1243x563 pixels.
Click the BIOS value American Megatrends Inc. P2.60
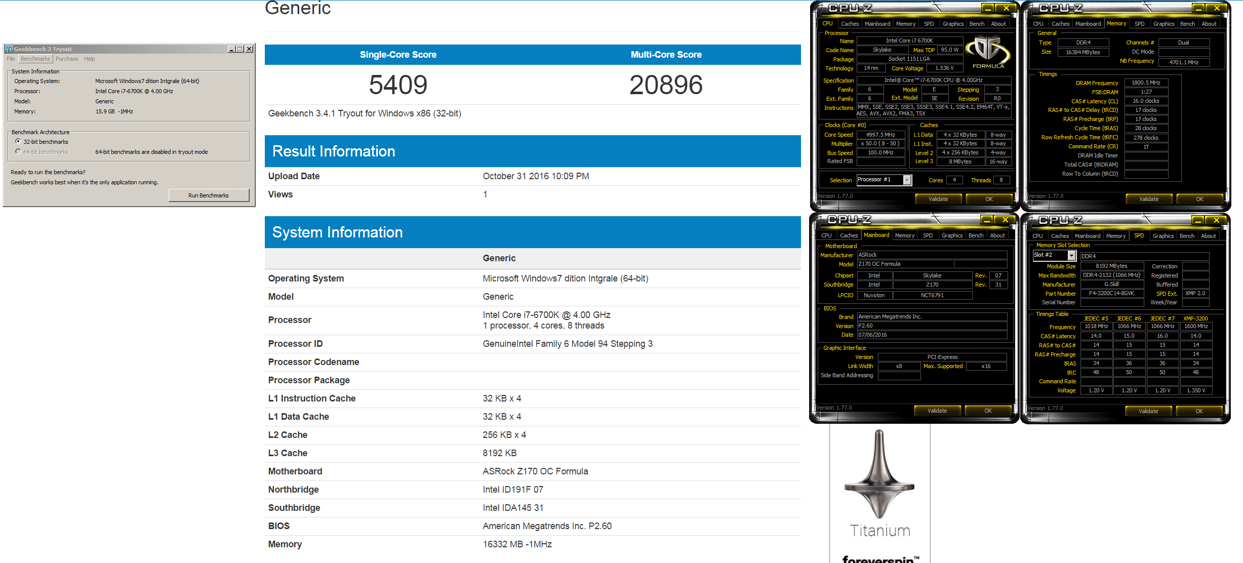[x=547, y=526]
